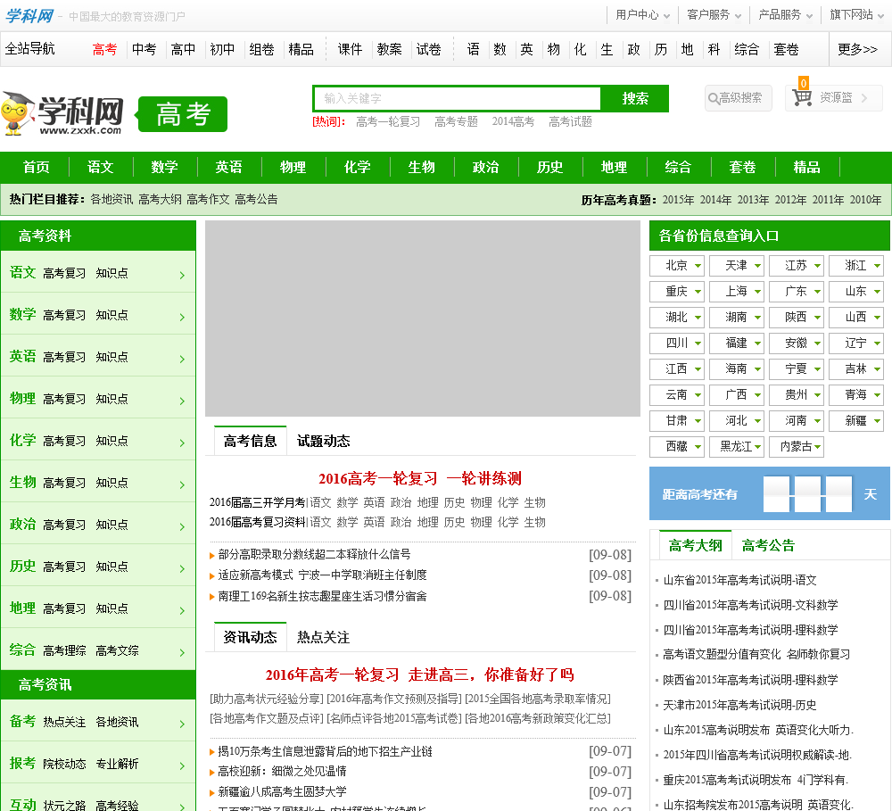Image resolution: width=892 pixels, height=811 pixels.
Task: Switch to the 高考大纲 tab
Action: click(695, 546)
